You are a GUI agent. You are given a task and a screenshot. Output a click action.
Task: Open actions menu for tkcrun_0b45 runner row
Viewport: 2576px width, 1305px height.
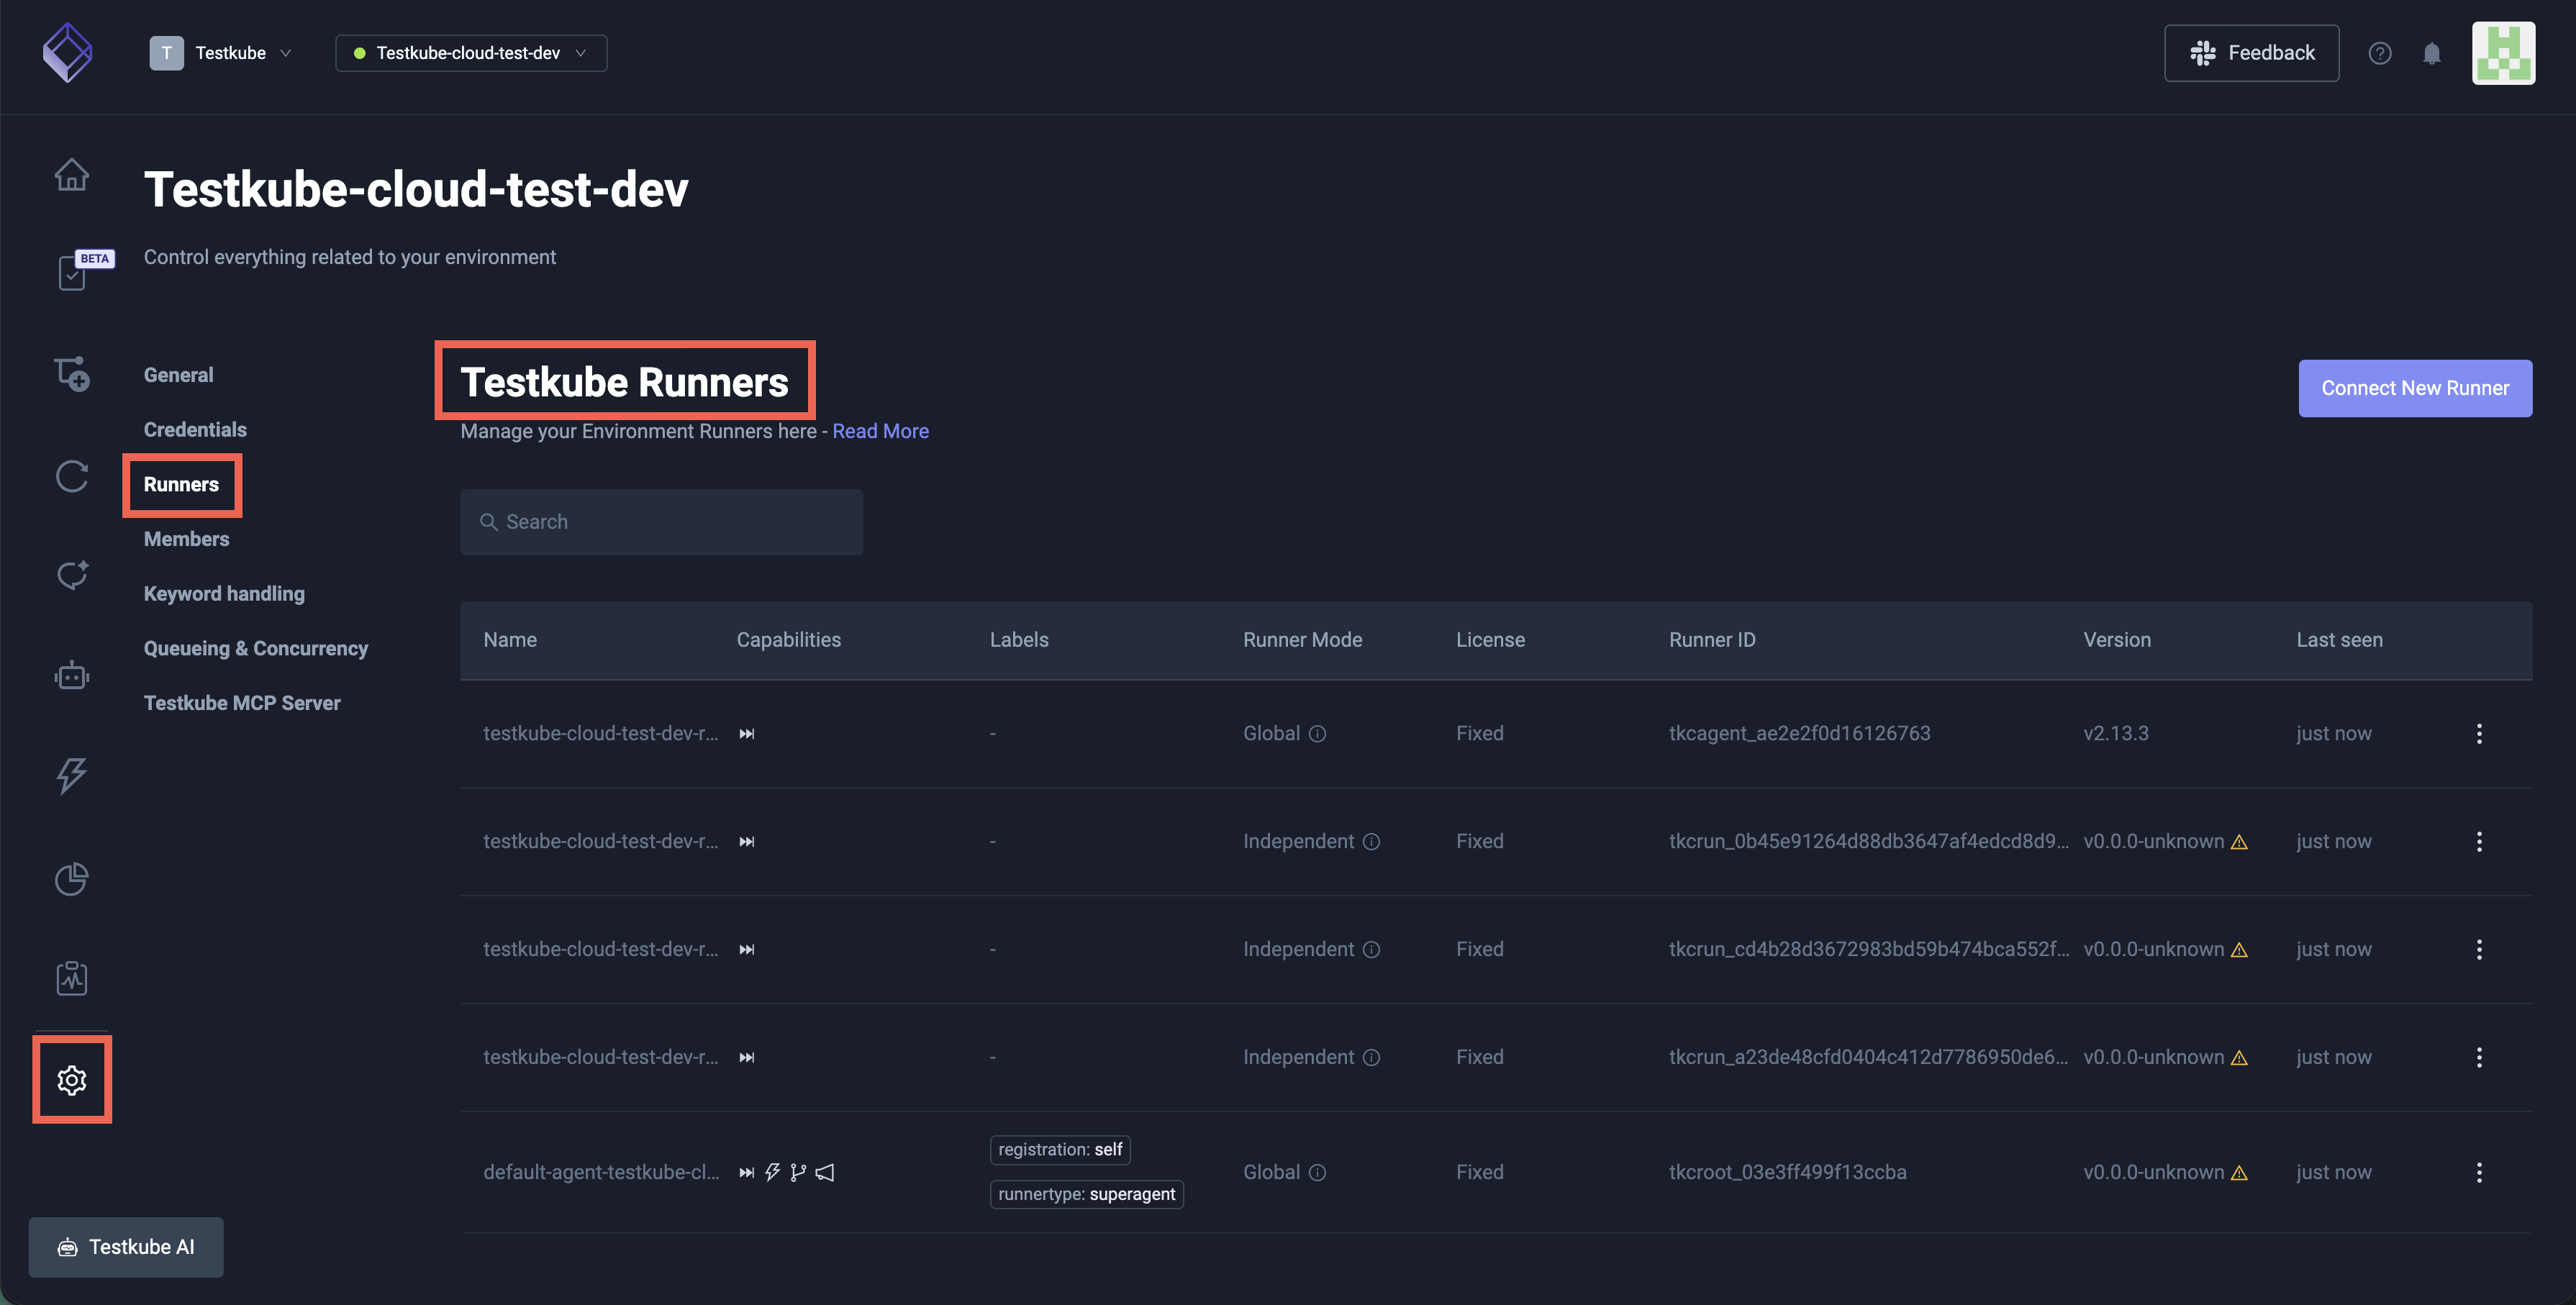2478,842
